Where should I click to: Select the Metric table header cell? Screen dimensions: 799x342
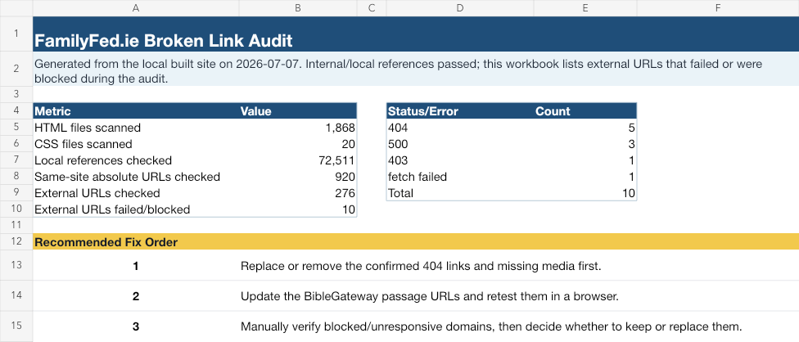point(136,111)
